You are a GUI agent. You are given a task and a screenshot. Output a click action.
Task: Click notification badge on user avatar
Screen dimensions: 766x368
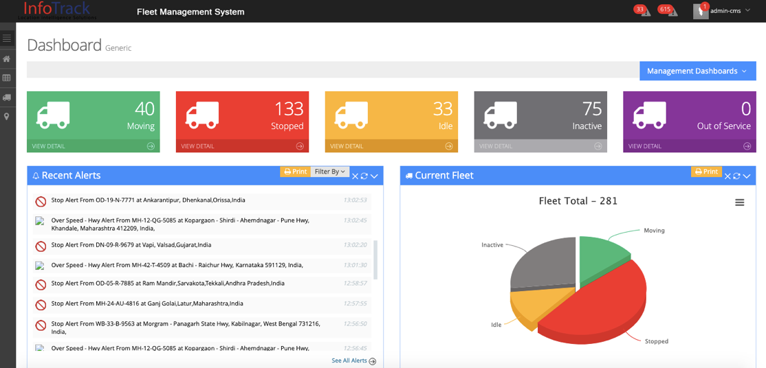704,6
